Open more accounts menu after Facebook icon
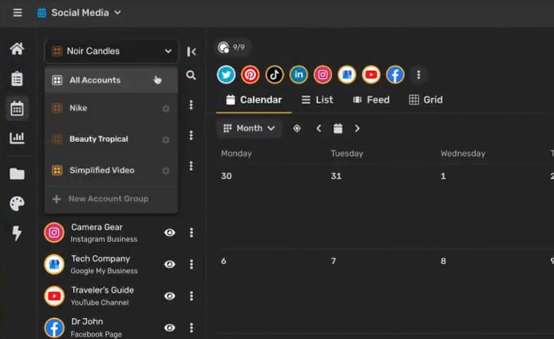The width and height of the screenshot is (554, 339). coord(418,75)
